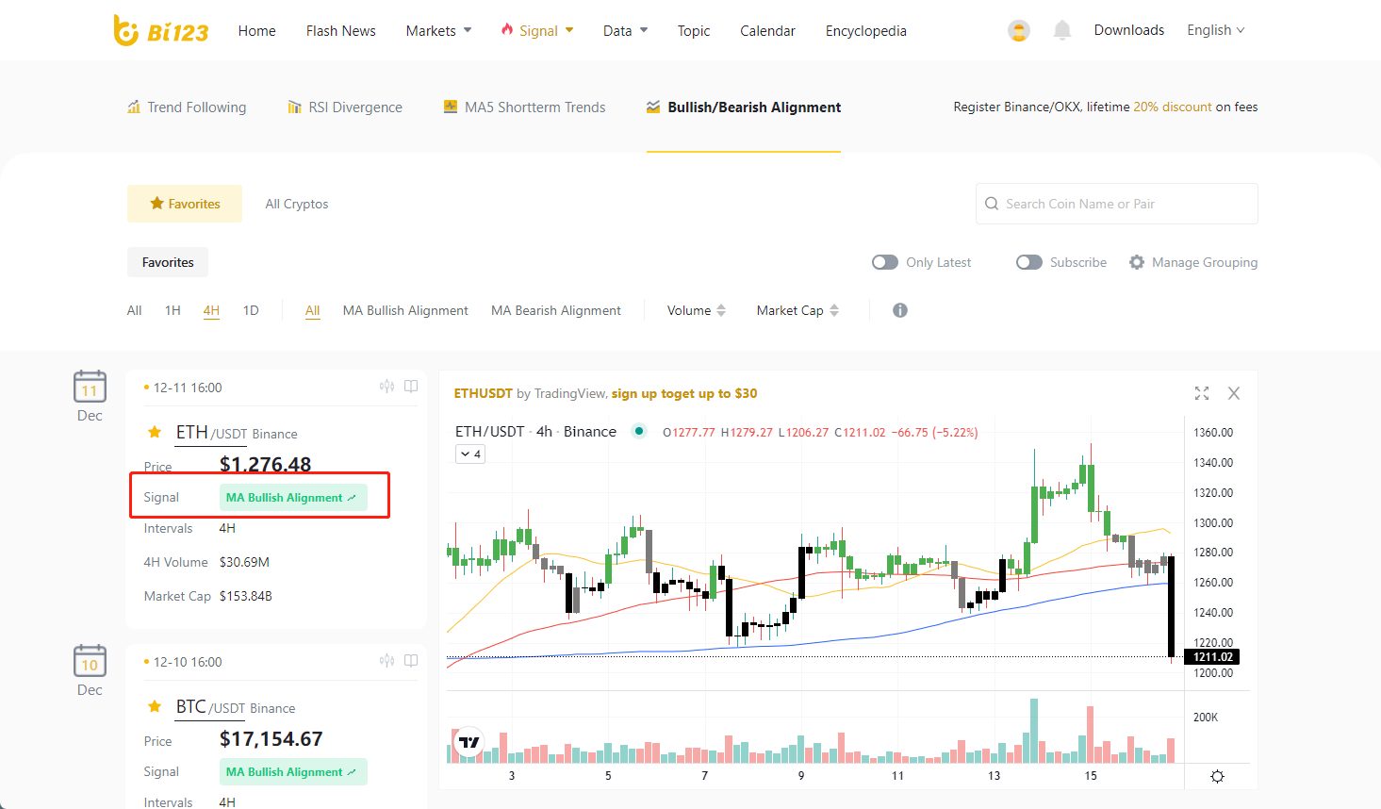This screenshot has width=1381, height=809.
Task: Click the 20% discount link
Action: click(1173, 107)
